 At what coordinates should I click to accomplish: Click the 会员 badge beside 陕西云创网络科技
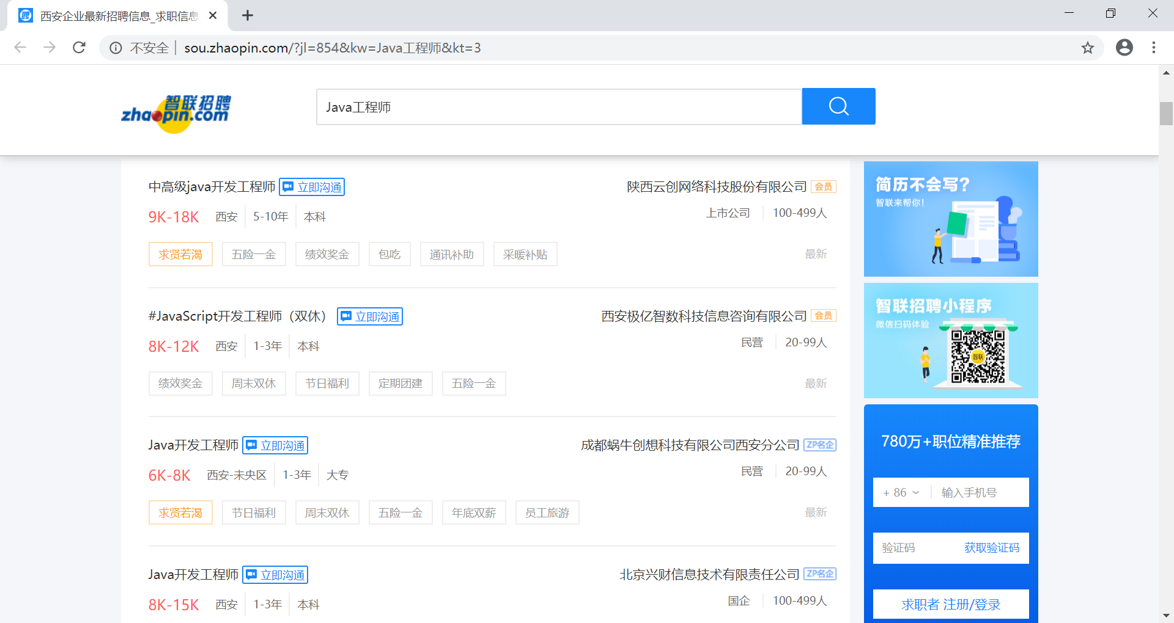coord(822,186)
